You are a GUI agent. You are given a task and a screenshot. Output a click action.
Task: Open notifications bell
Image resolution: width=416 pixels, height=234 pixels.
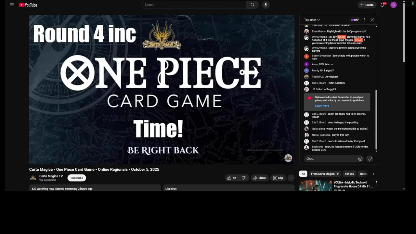(x=383, y=5)
